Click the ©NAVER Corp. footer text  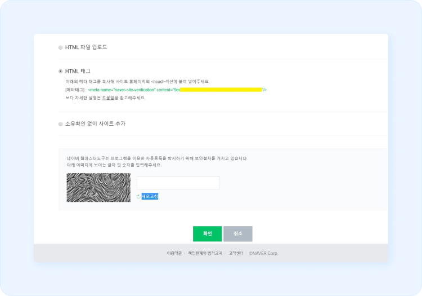[x=263, y=253]
